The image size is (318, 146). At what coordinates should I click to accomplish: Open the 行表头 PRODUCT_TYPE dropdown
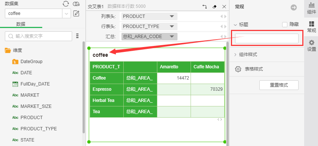click(149, 27)
